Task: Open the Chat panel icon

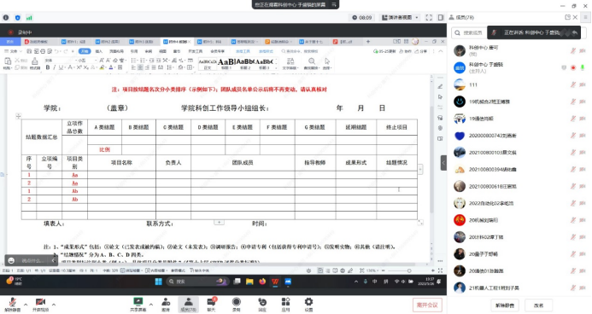Action: pos(212,304)
